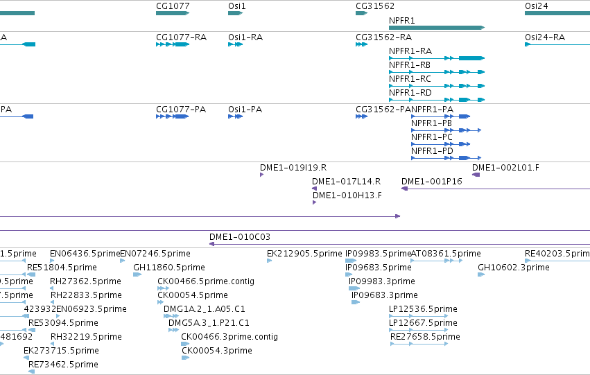Select the IP09983.5prime EST

coord(351,260)
